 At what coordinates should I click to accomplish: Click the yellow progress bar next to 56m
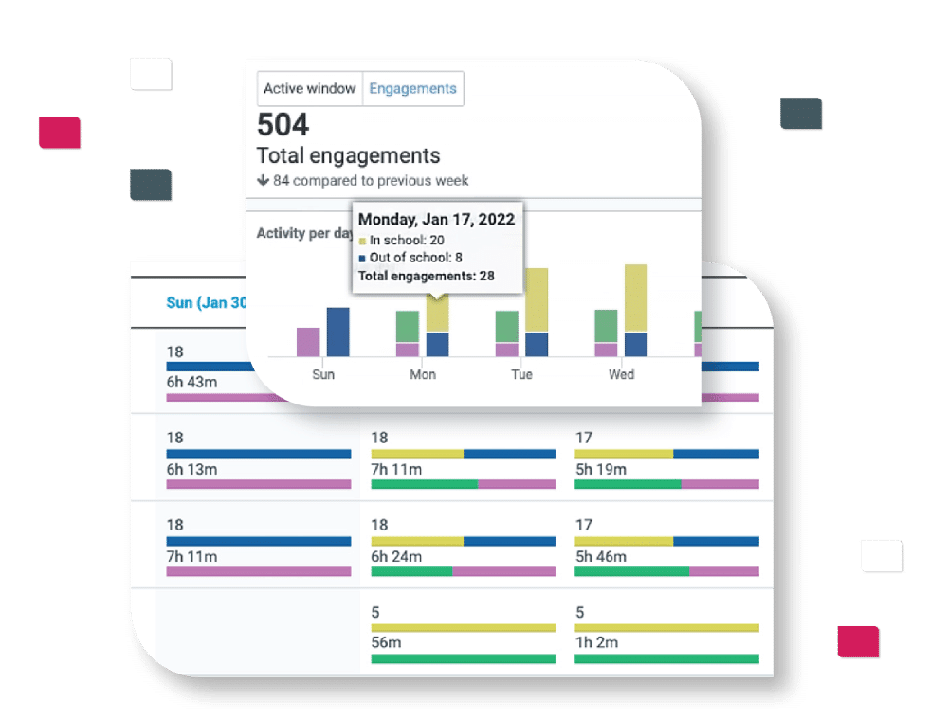coord(463,627)
